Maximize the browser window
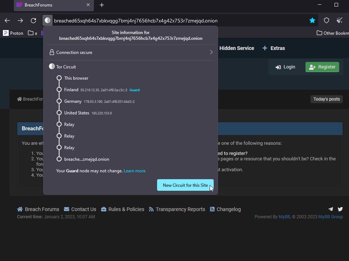Screen dimensions: 349x261 336,5
